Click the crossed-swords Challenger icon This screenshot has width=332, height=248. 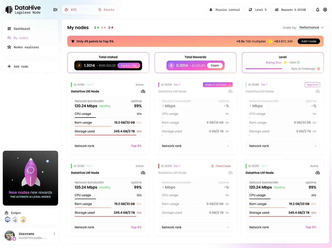318,69
